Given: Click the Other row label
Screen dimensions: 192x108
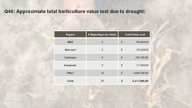Looking at the screenshot, I should (x=70, y=73).
